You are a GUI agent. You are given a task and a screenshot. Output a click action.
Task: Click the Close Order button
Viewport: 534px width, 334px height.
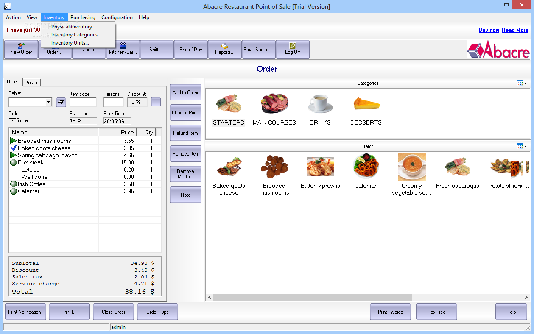point(114,312)
